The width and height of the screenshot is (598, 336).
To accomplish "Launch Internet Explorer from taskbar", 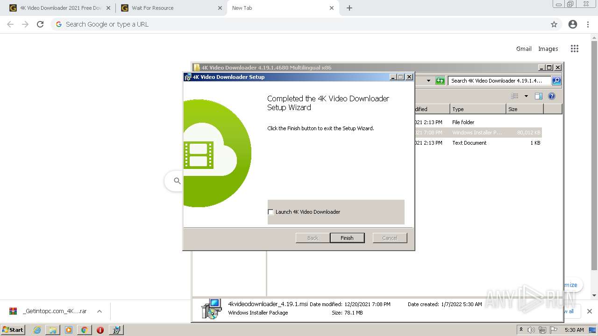I will [x=37, y=330].
